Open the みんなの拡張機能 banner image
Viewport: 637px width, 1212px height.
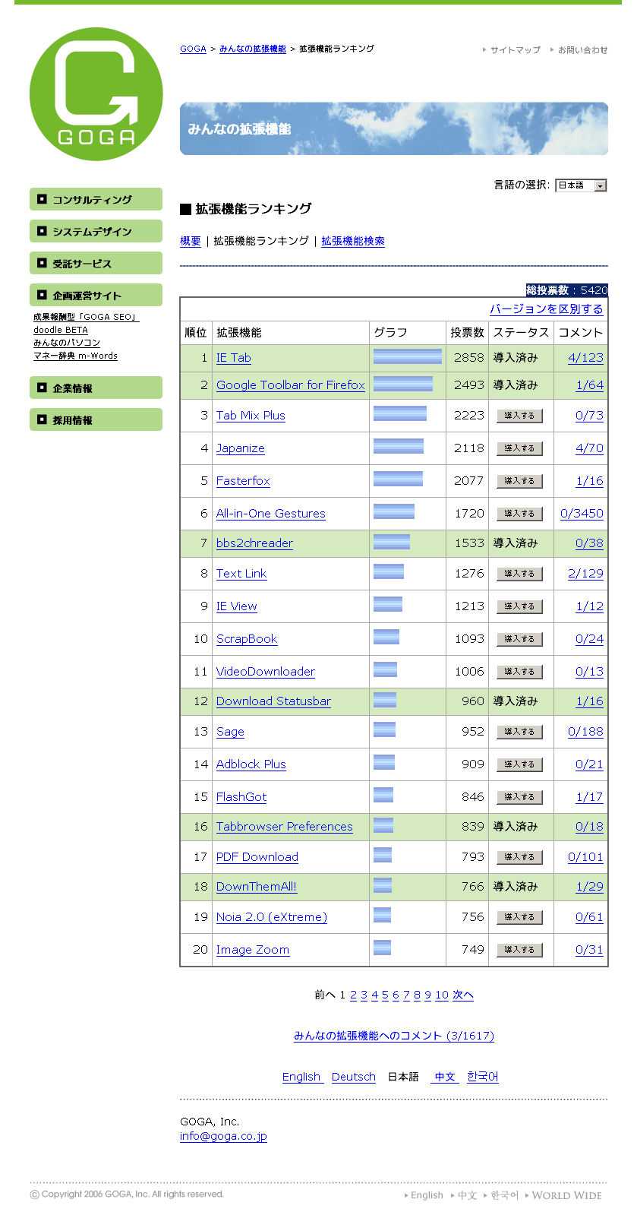[x=393, y=128]
